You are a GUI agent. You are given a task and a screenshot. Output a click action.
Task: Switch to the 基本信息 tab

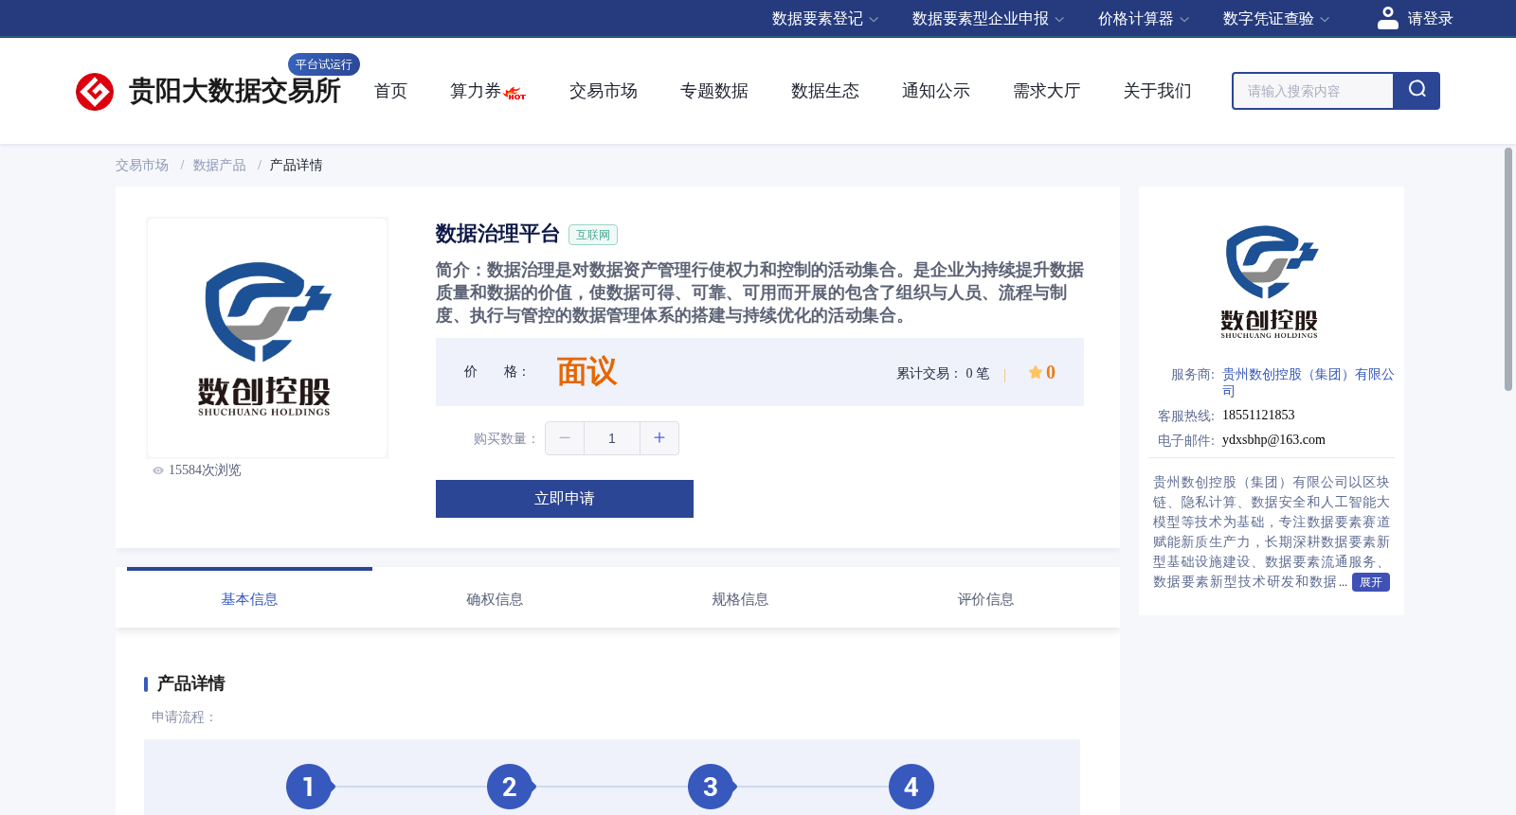(x=249, y=599)
